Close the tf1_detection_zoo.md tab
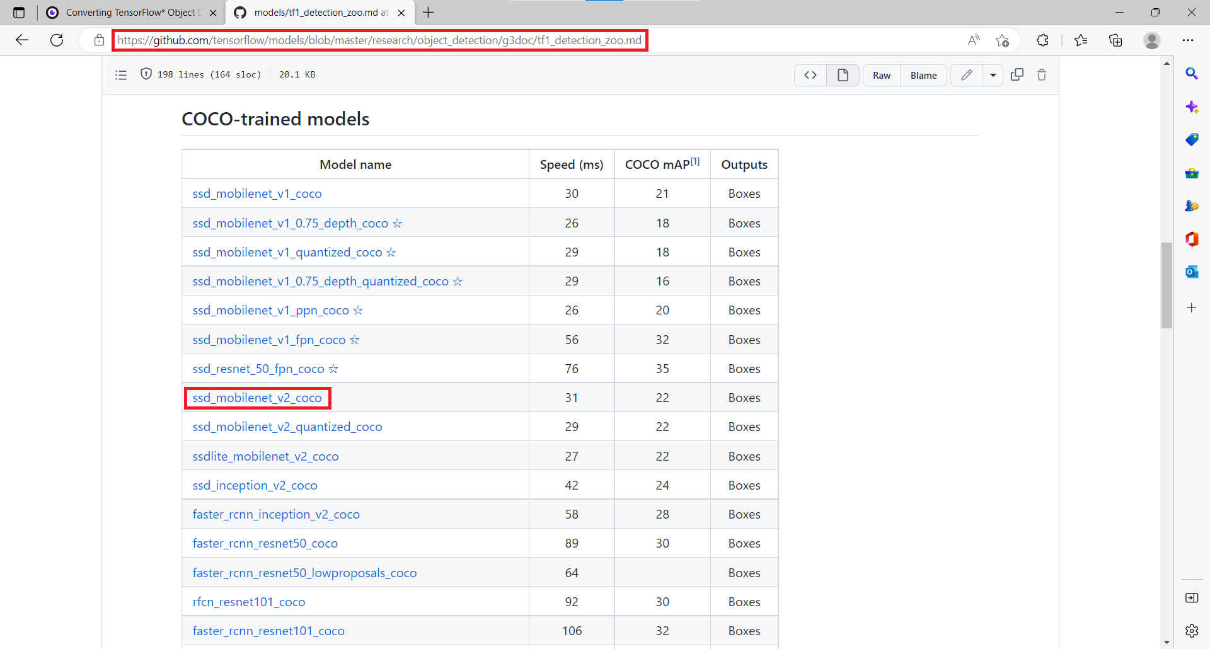This screenshot has height=649, width=1210. tap(401, 13)
